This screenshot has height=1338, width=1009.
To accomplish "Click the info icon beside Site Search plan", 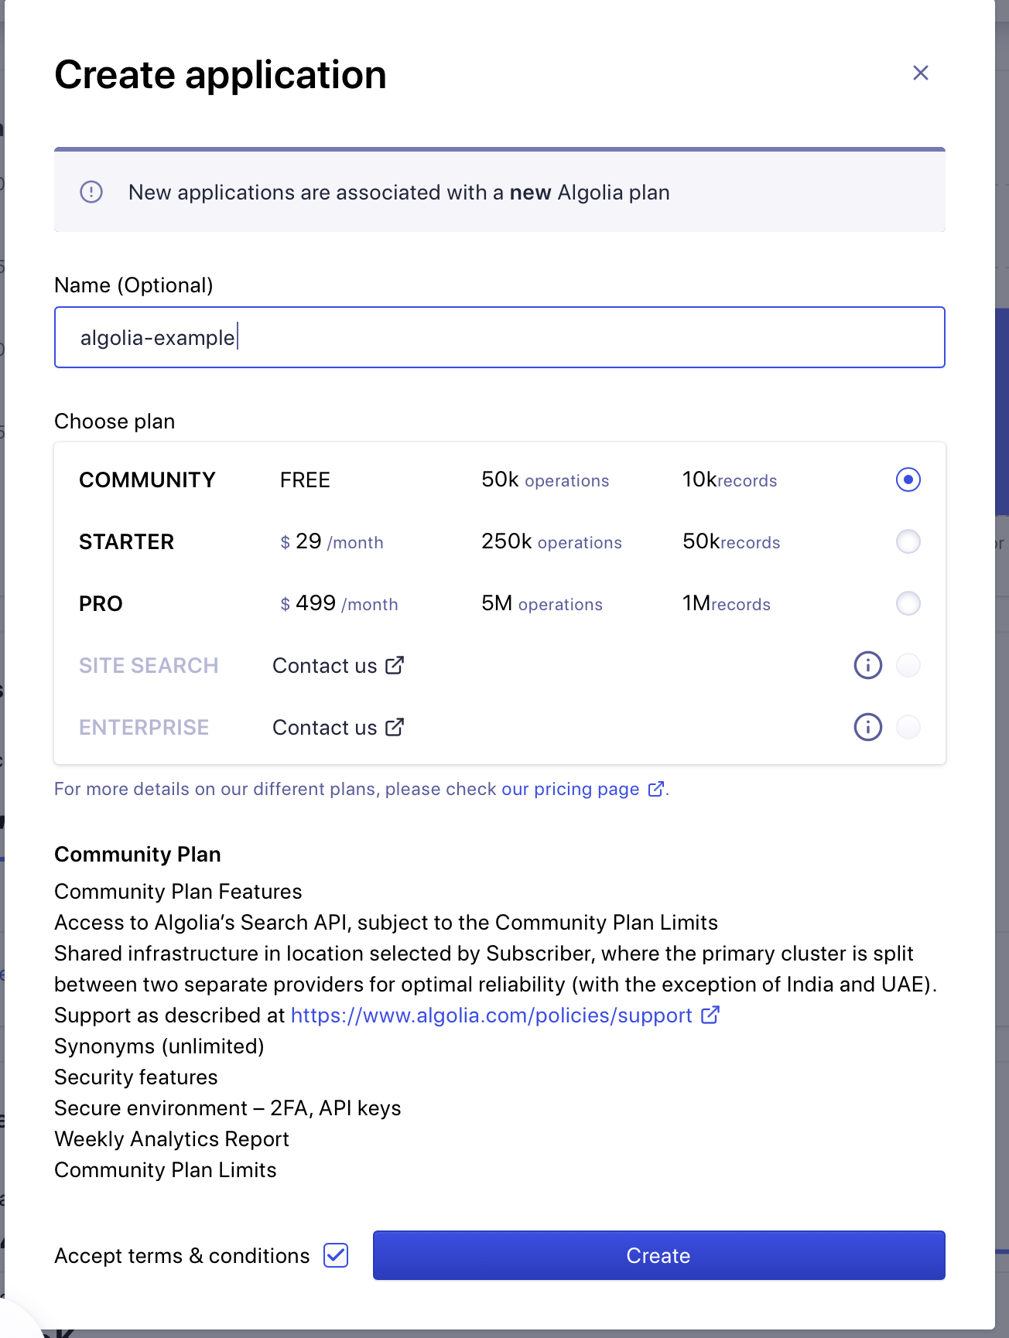I will click(867, 665).
